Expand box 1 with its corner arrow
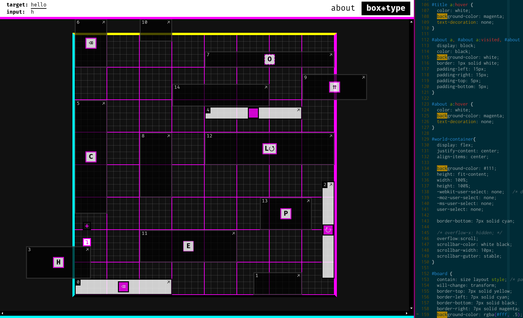523x318 pixels. 299,276
